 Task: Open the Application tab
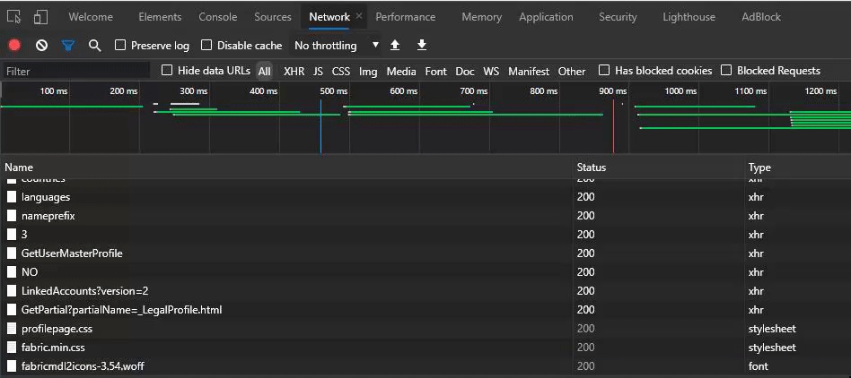pyautogui.click(x=546, y=17)
